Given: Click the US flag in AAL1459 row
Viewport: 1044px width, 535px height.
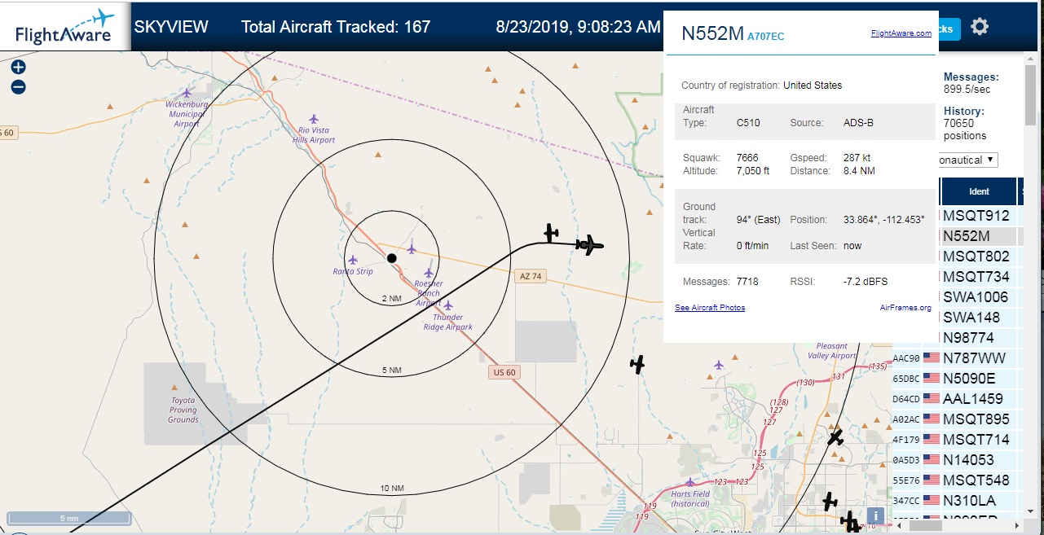Looking at the screenshot, I should (931, 398).
